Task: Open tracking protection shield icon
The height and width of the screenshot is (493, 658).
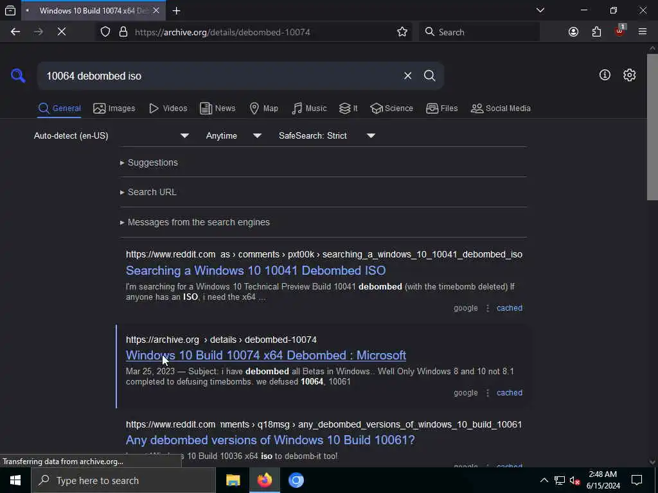Action: coord(105,32)
